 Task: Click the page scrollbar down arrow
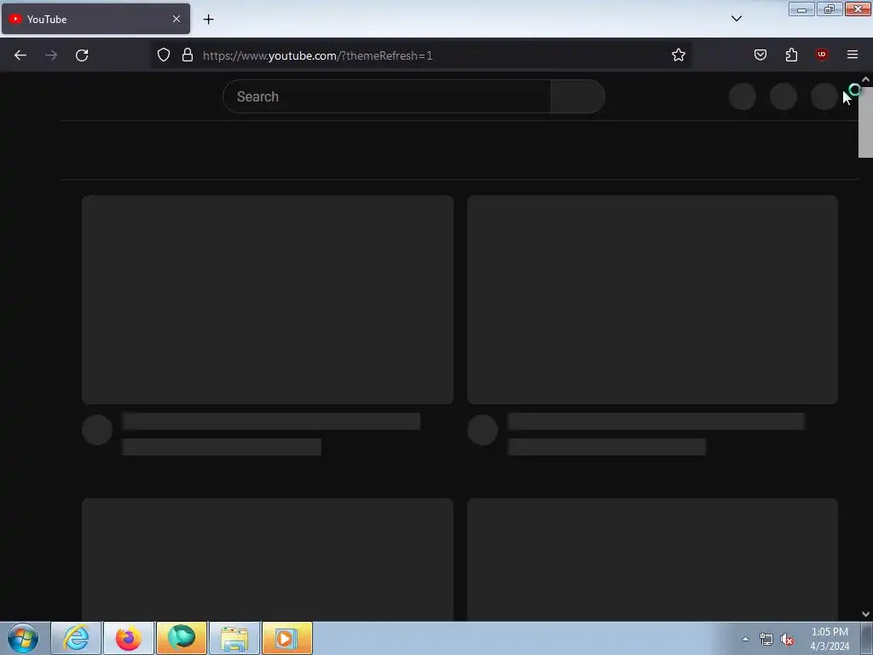point(865,614)
